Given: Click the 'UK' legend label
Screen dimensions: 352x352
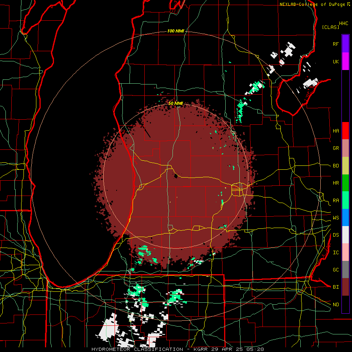Looking at the screenshot, I should (336, 61).
